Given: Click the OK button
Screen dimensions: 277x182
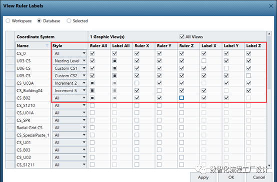Looking at the screenshot, I should pyautogui.click(x=231, y=177).
